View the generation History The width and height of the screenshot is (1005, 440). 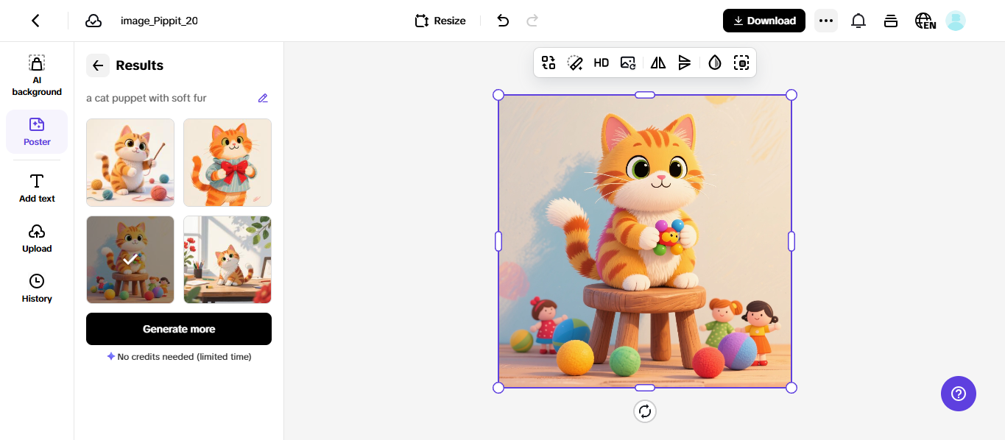37,286
